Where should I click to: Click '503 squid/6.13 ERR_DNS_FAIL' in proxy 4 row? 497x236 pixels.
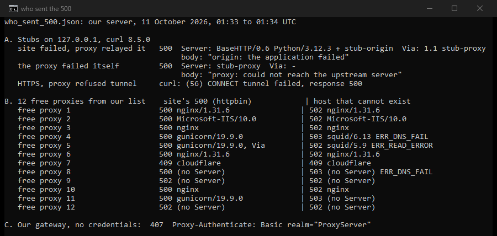369,137
